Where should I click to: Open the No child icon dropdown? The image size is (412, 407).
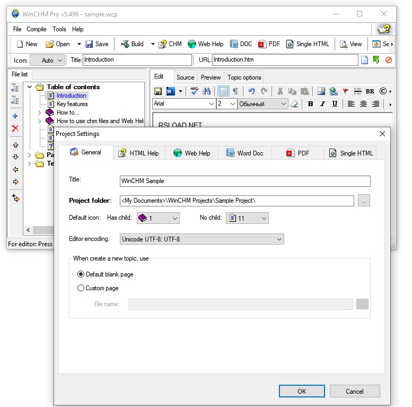[x=247, y=218]
